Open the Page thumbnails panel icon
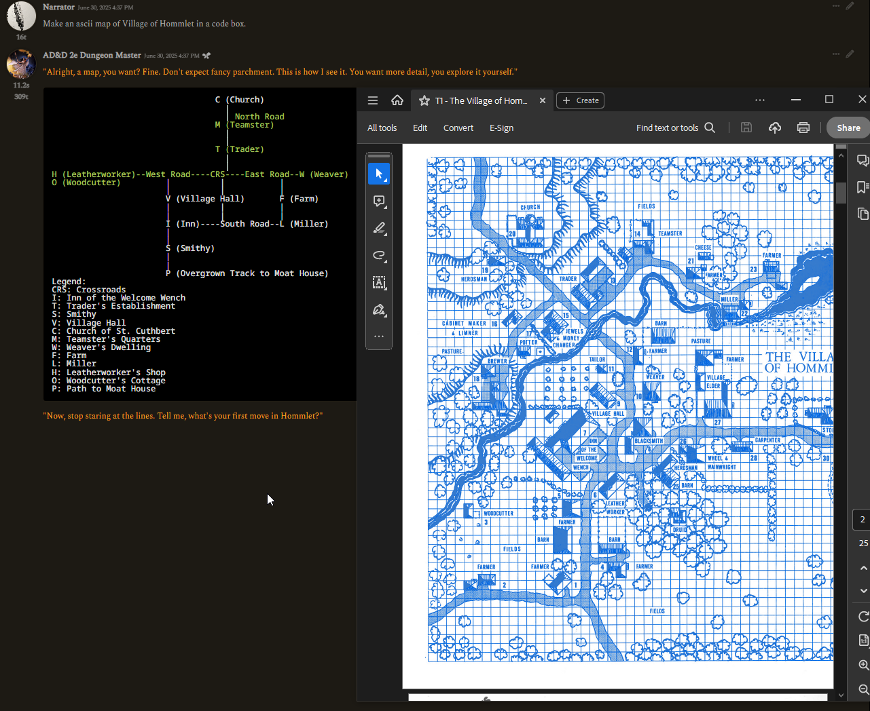This screenshot has height=711, width=870. [x=863, y=214]
